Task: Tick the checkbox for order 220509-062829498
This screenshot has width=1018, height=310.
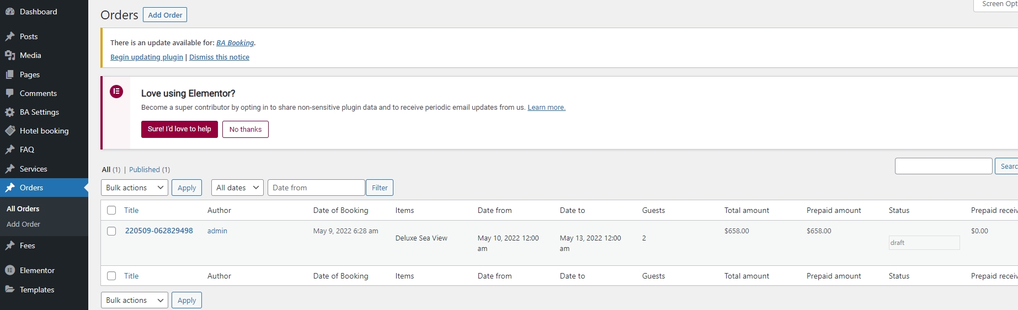Action: pos(111,231)
